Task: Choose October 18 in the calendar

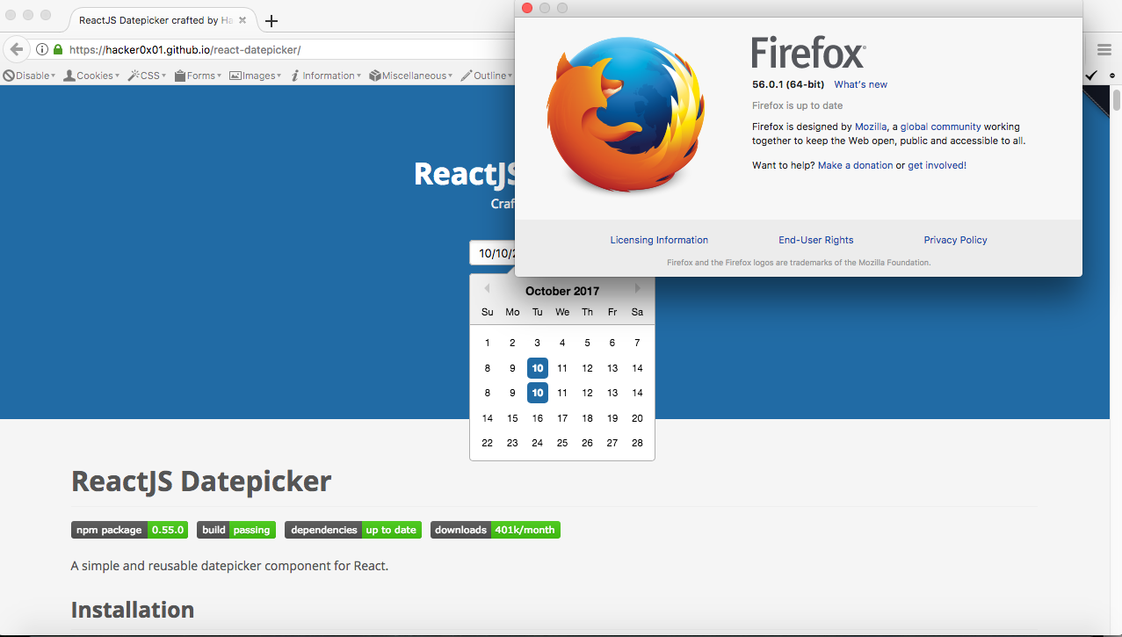Action: pyautogui.click(x=587, y=418)
